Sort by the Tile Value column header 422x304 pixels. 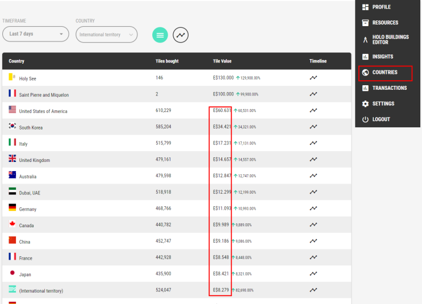point(222,61)
